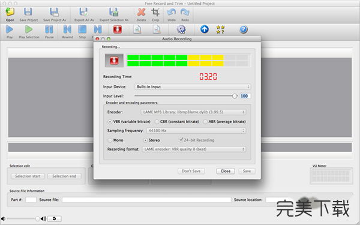The image size is (360, 225).
Task: Click the Save button in the dialog
Action: pyautogui.click(x=247, y=171)
